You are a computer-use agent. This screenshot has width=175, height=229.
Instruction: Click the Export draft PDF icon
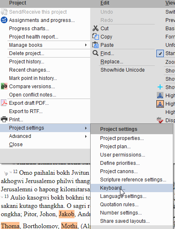[4, 103]
